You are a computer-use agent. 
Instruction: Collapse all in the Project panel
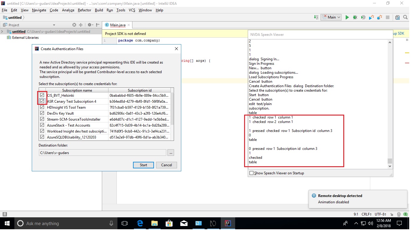point(81,25)
